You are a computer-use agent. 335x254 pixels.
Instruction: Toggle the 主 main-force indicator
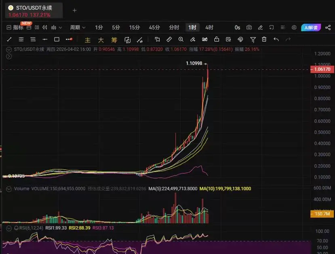pos(88,40)
